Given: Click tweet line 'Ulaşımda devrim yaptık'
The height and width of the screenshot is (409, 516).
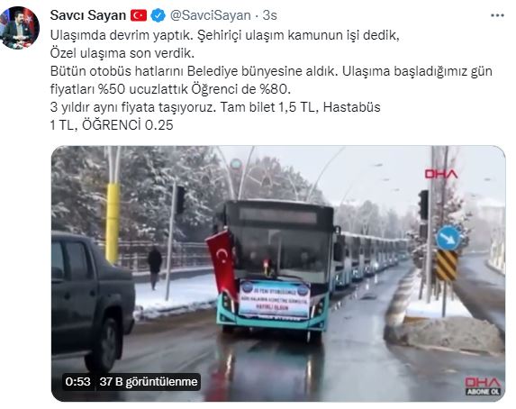Looking at the screenshot, I should pos(121,35).
